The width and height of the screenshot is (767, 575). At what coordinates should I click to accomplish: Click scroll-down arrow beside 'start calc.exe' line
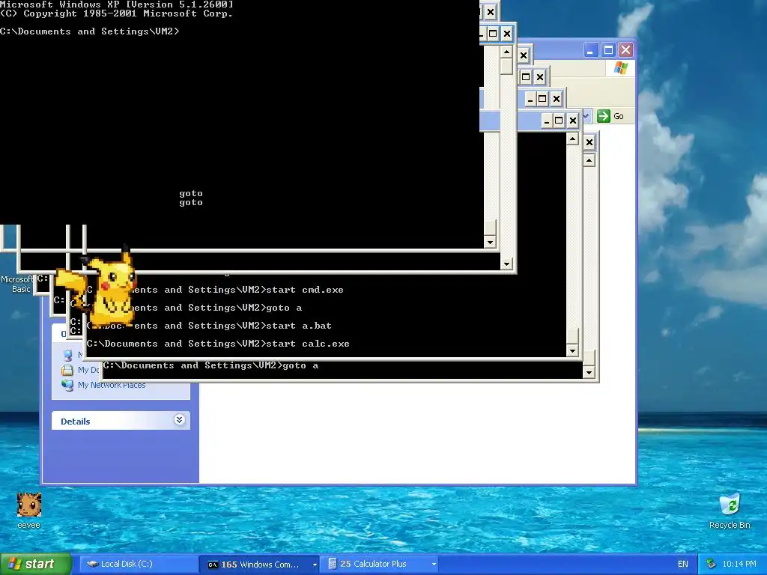click(572, 350)
